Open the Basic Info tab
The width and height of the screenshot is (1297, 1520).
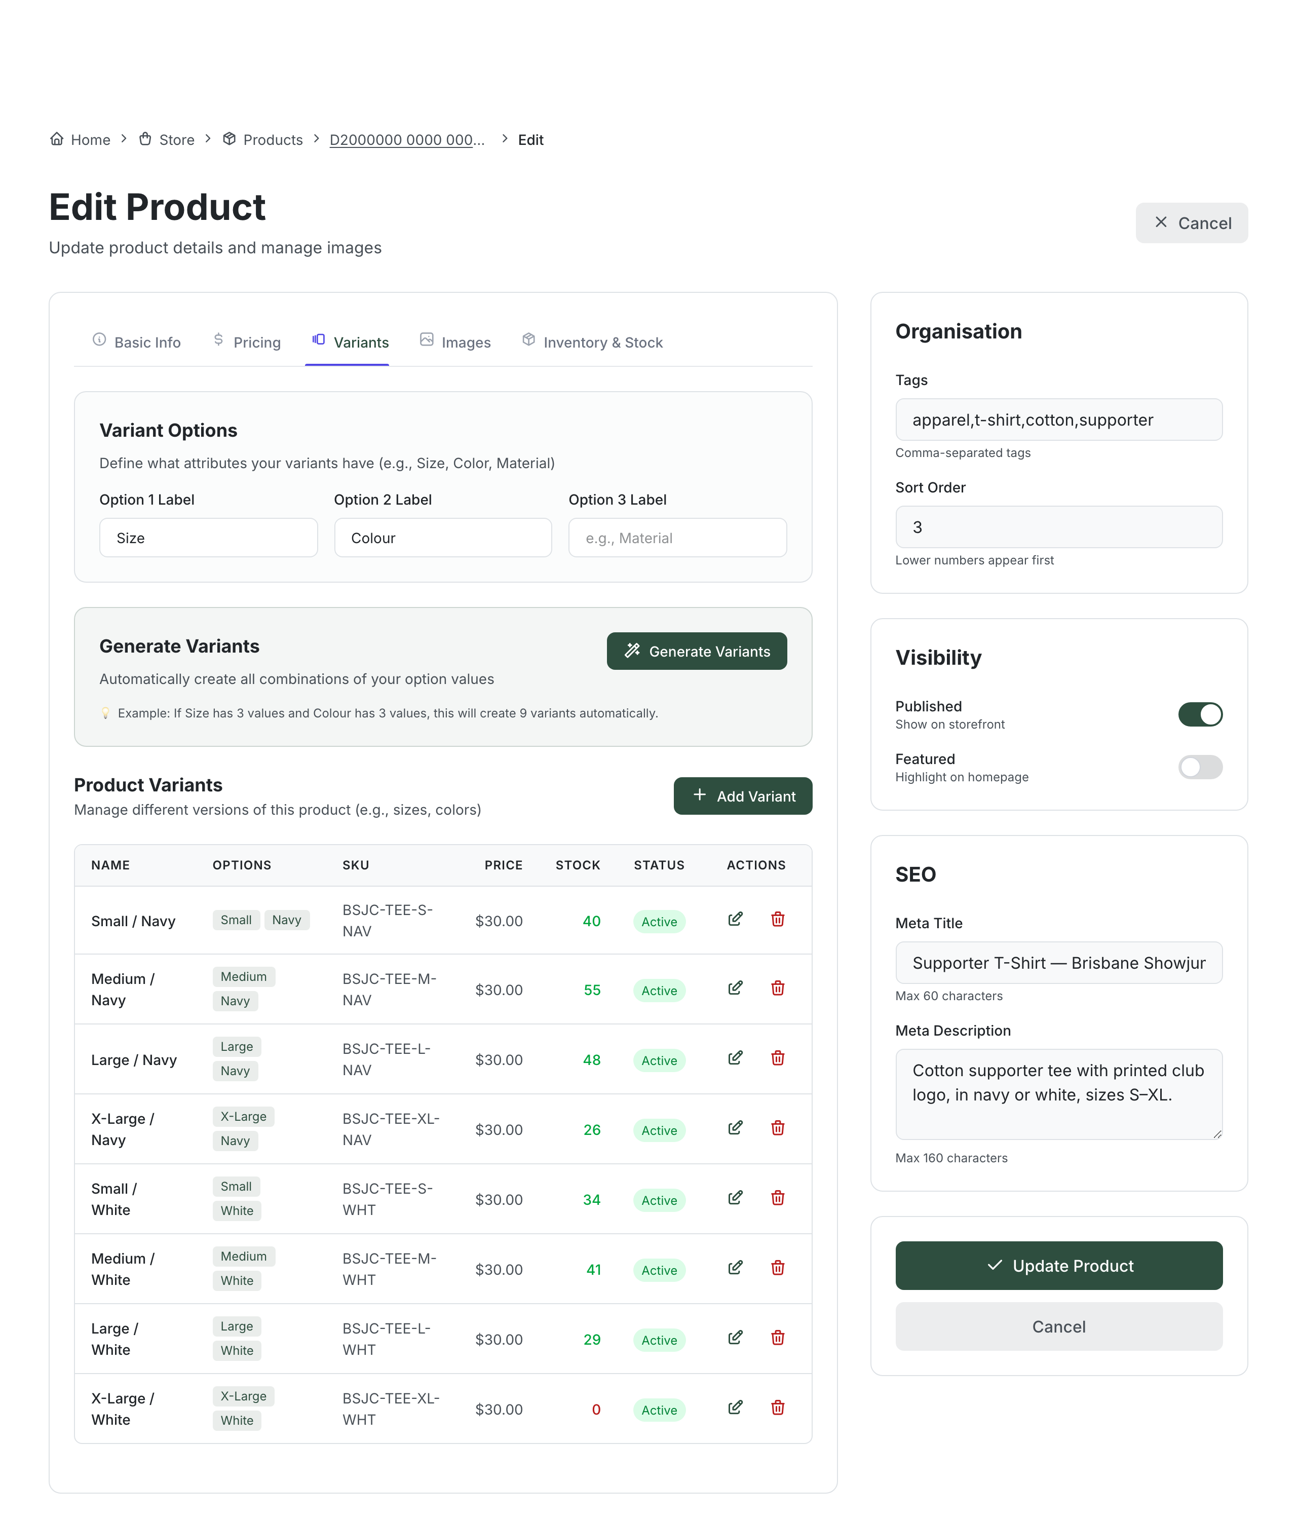tap(136, 342)
